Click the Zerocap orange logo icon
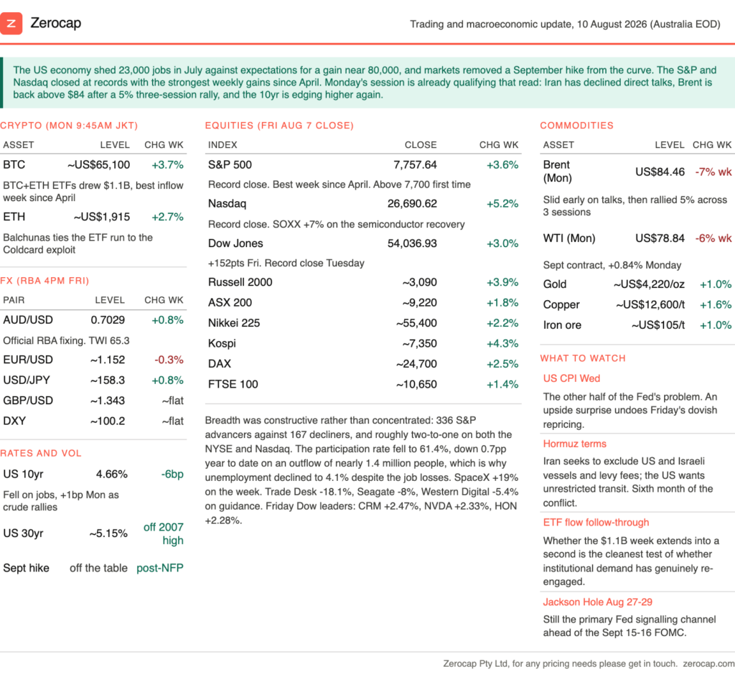The height and width of the screenshot is (682, 735). click(11, 24)
